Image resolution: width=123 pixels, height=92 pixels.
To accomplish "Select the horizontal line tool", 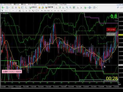I will (x=13, y=11).
